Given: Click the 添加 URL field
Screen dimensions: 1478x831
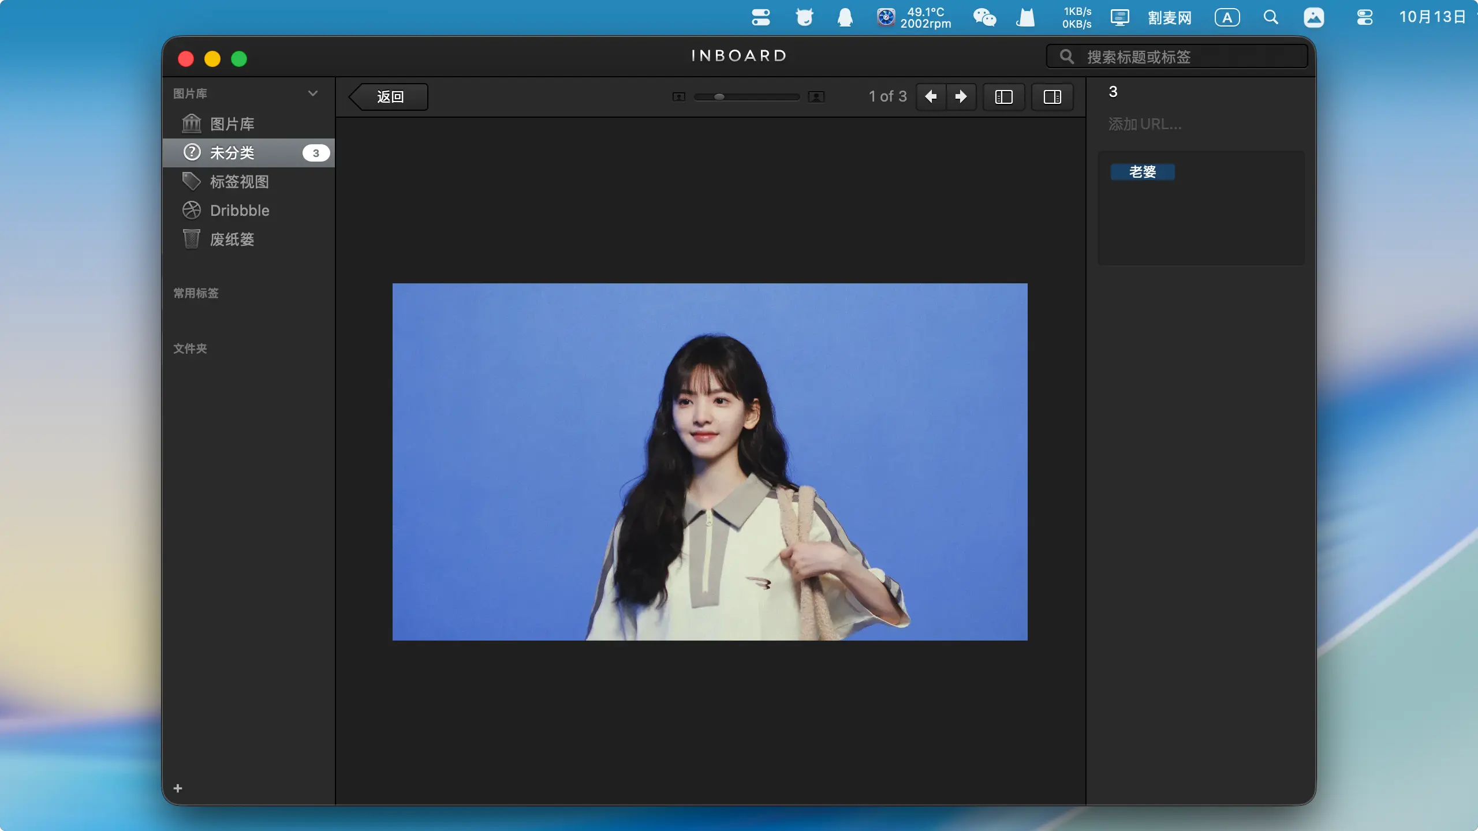Looking at the screenshot, I should 1145,124.
